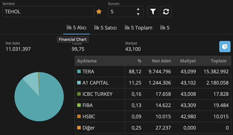Select the HSBC row name
Image resolution: width=233 pixels, height=135 pixels.
coord(89,117)
